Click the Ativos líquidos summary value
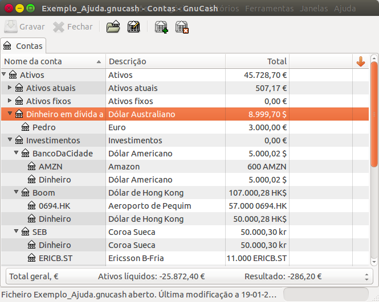Image resolution: width=379 pixels, height=302 pixels. (151, 276)
